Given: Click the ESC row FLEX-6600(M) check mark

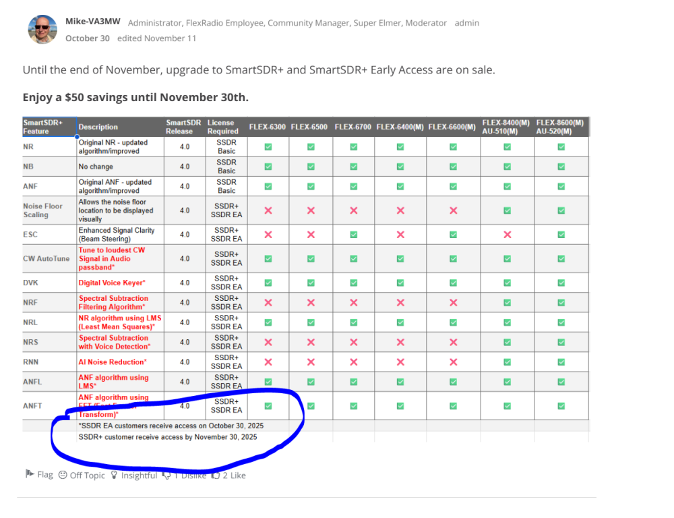Looking at the screenshot, I should point(453,235).
